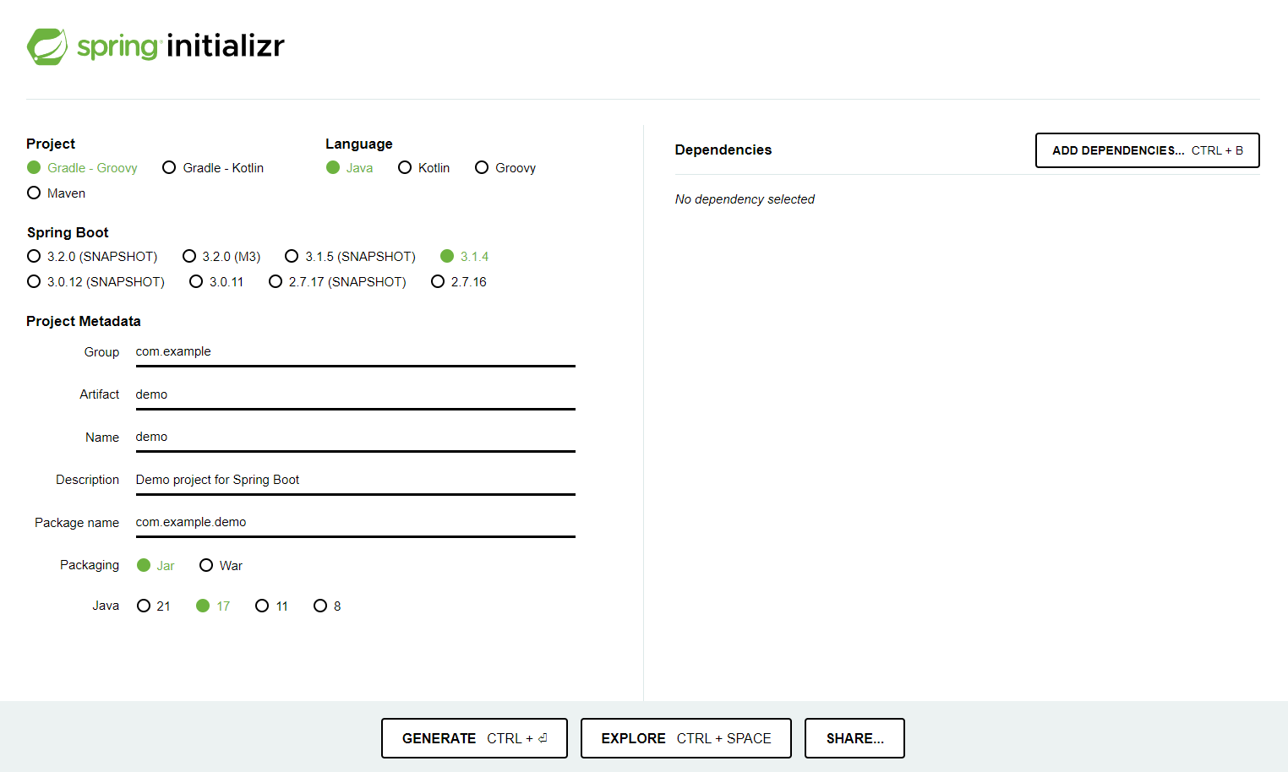Choose Groovy as the language
Image resolution: width=1288 pixels, height=772 pixels.
(505, 168)
